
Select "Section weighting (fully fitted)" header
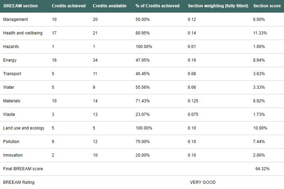pos(218,6)
